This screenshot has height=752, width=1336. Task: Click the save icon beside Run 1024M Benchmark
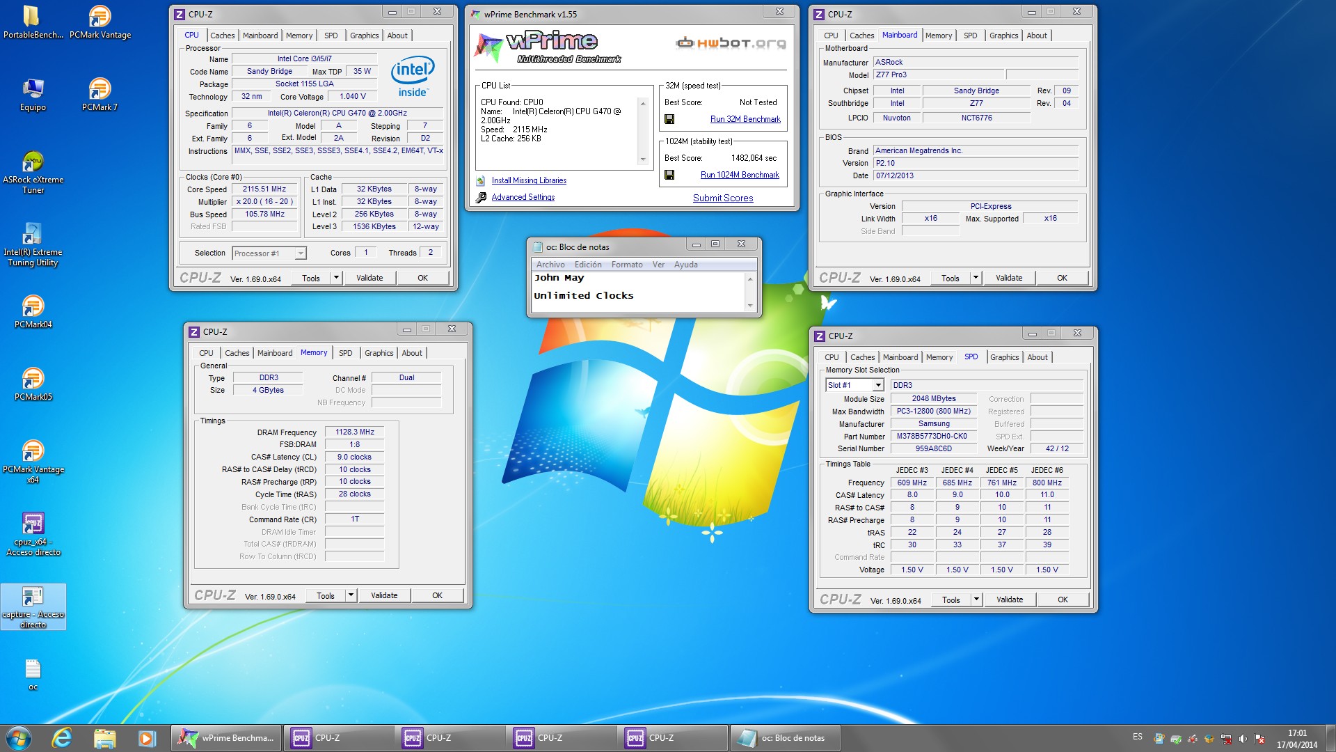669,175
